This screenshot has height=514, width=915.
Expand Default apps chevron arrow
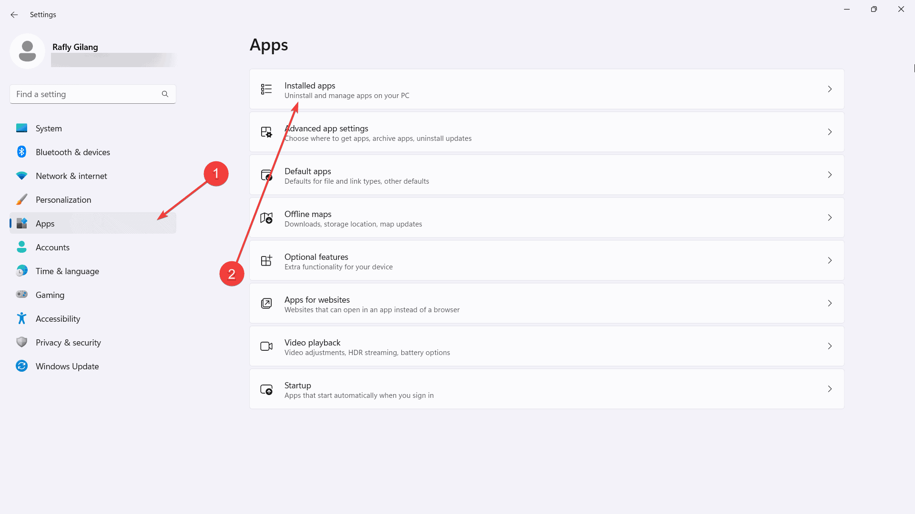click(830, 175)
